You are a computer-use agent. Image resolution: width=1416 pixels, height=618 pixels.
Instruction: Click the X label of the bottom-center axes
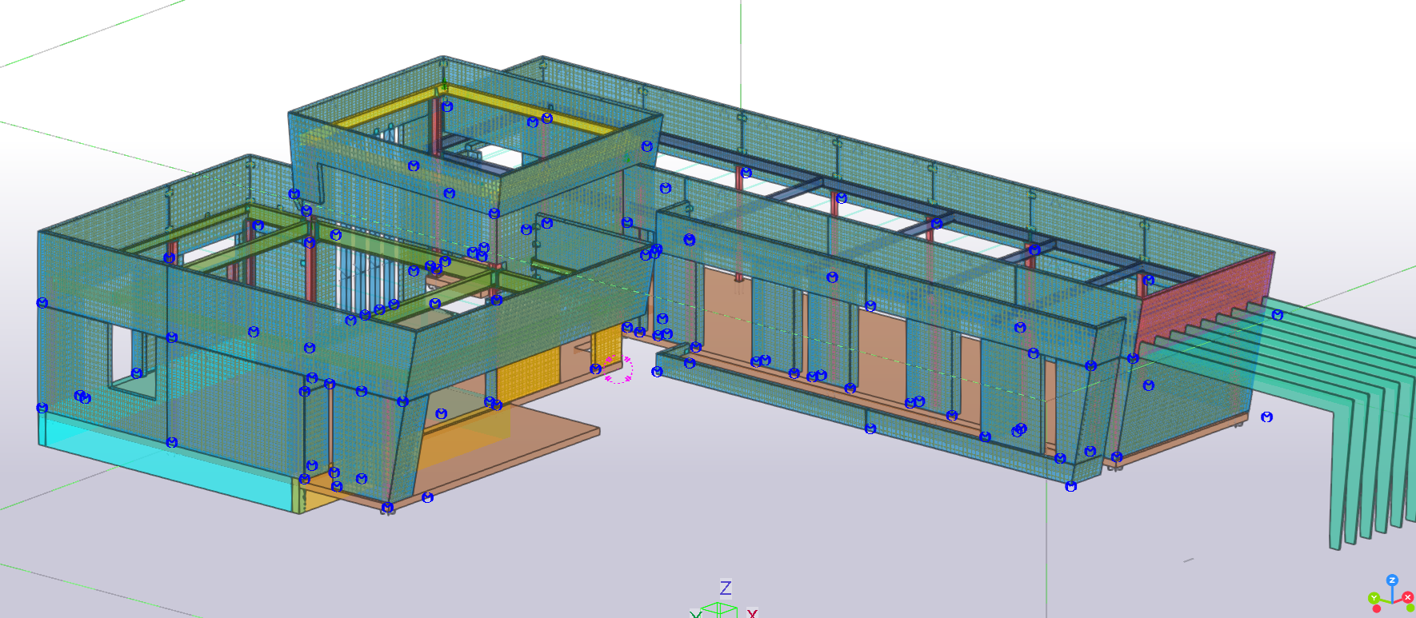(x=752, y=613)
